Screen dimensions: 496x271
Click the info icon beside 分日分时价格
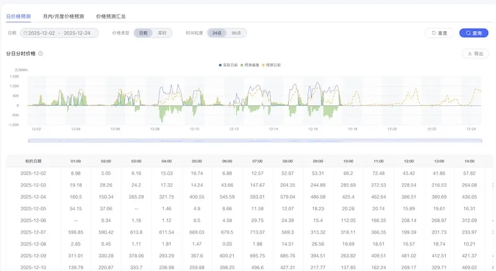click(x=40, y=54)
